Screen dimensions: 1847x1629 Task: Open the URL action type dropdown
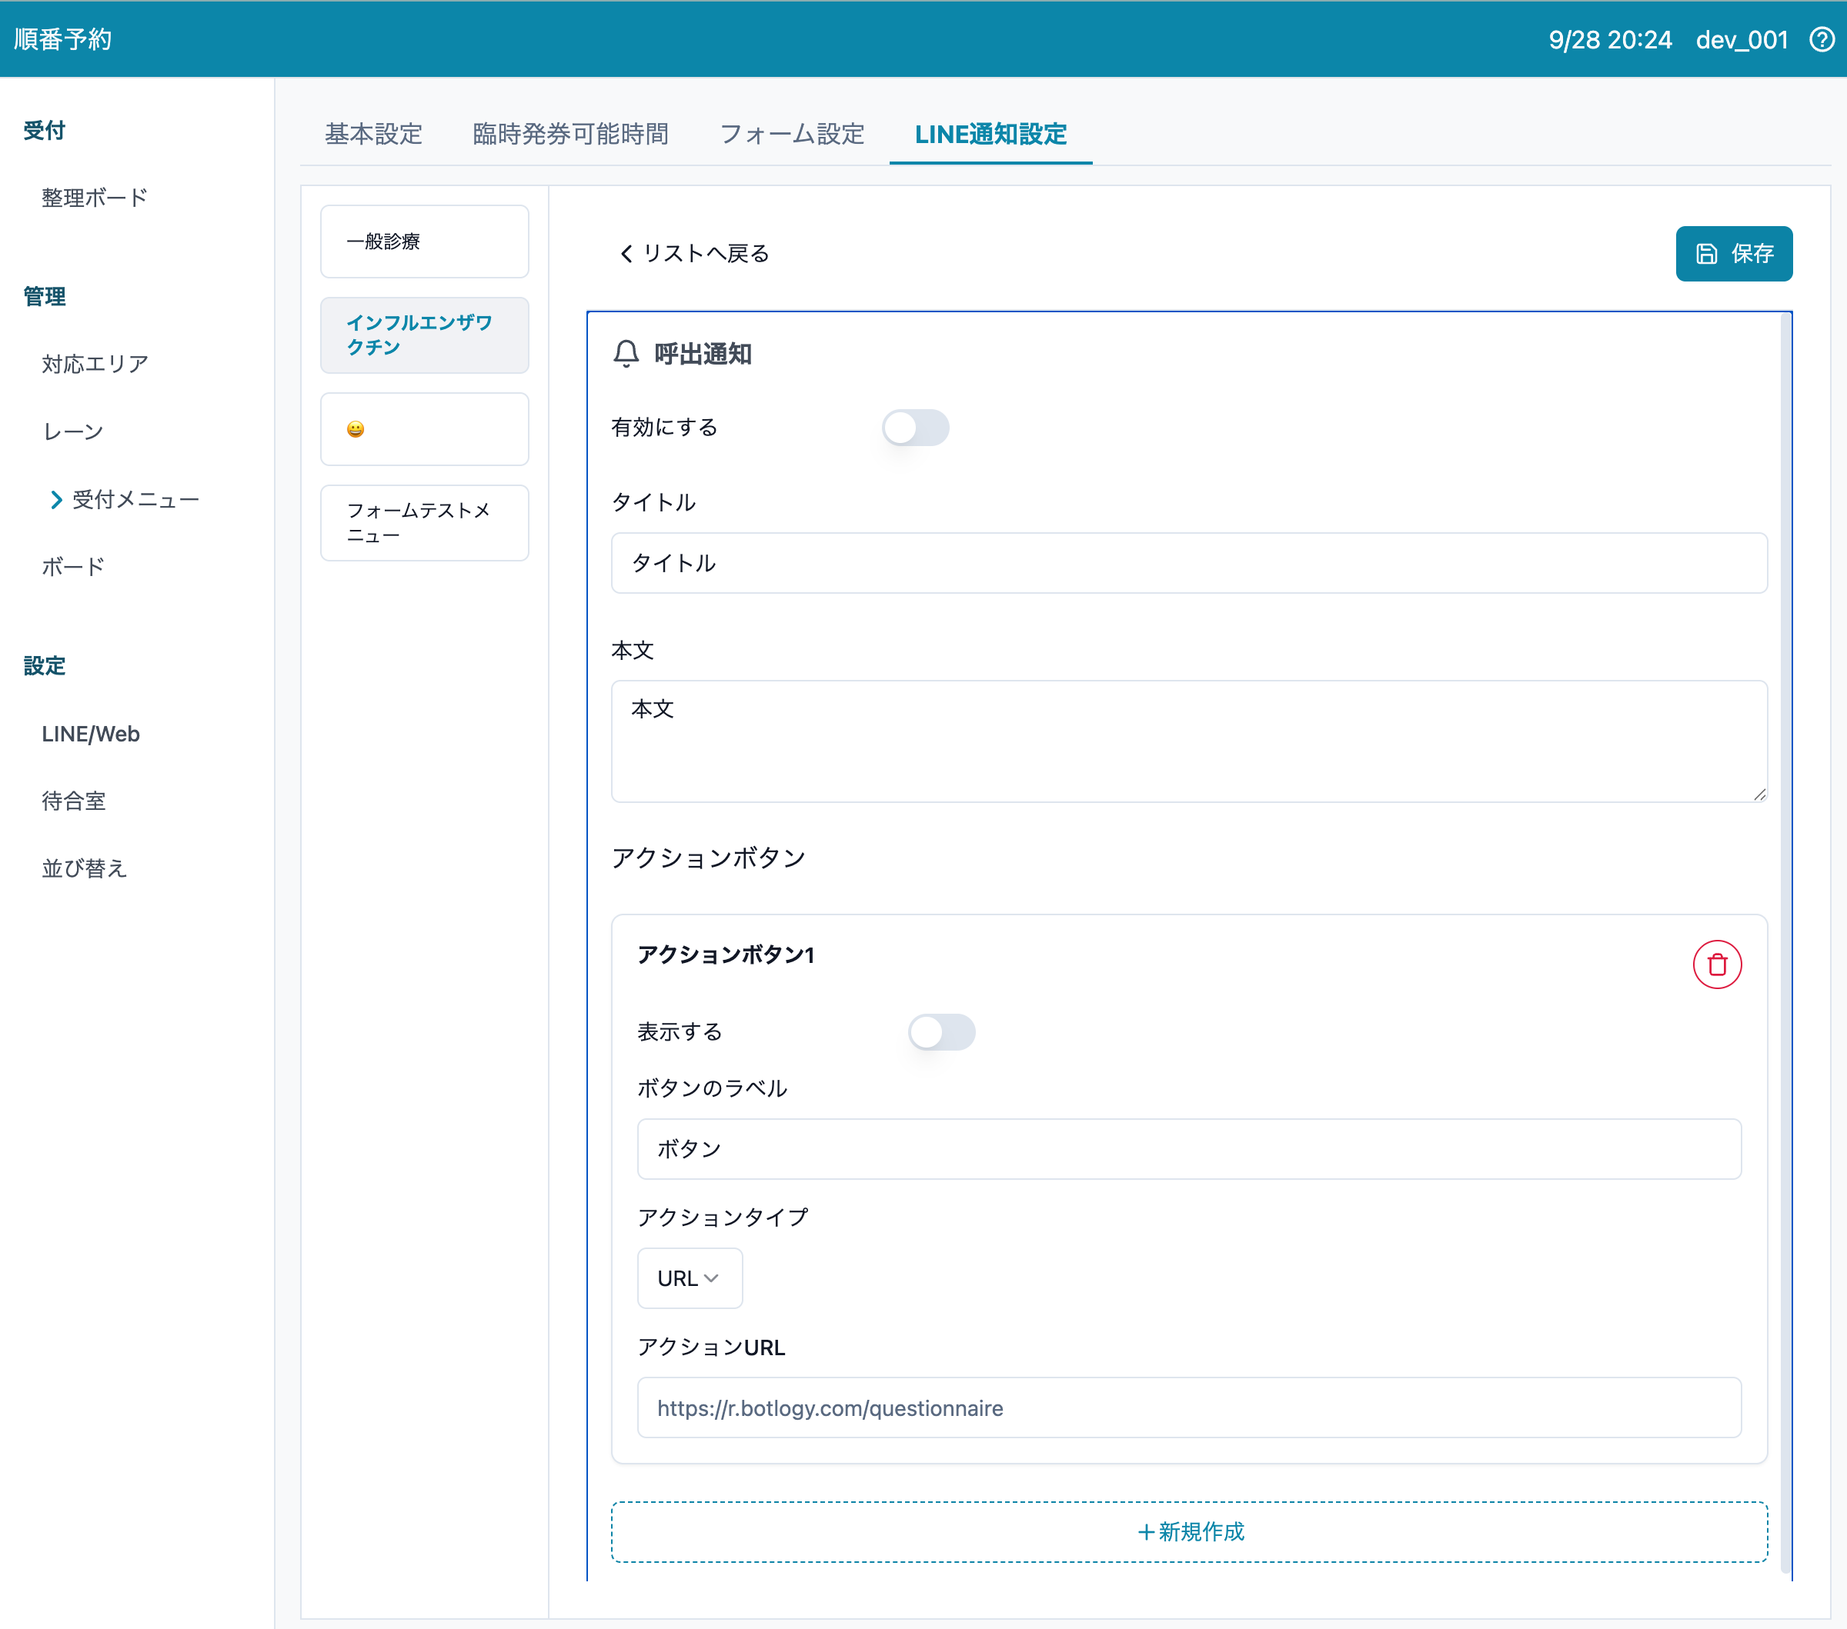(x=690, y=1278)
